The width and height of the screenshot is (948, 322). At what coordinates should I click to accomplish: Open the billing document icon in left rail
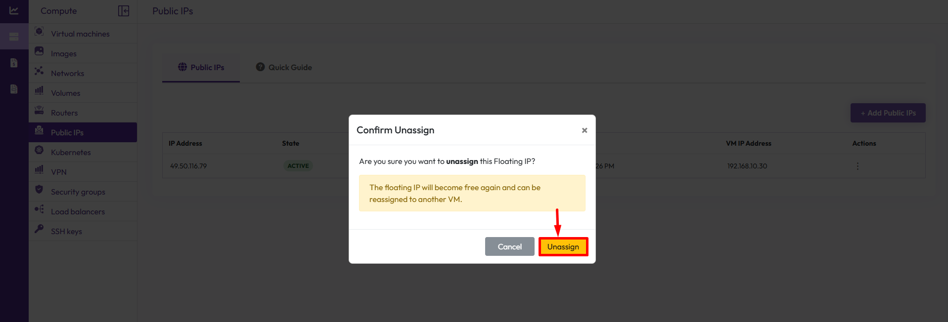point(14,63)
